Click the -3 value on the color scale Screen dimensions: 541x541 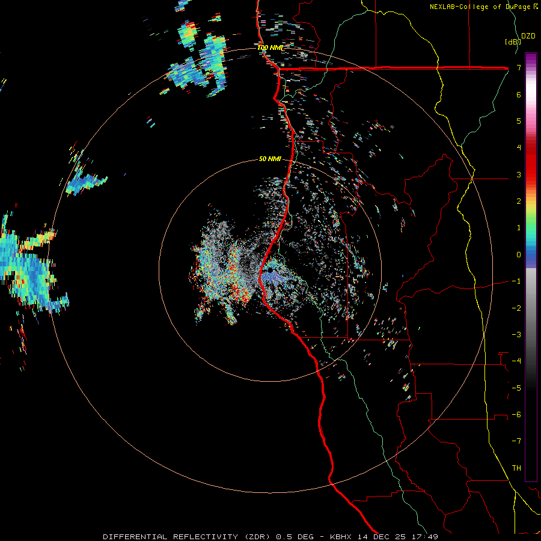[x=516, y=335]
